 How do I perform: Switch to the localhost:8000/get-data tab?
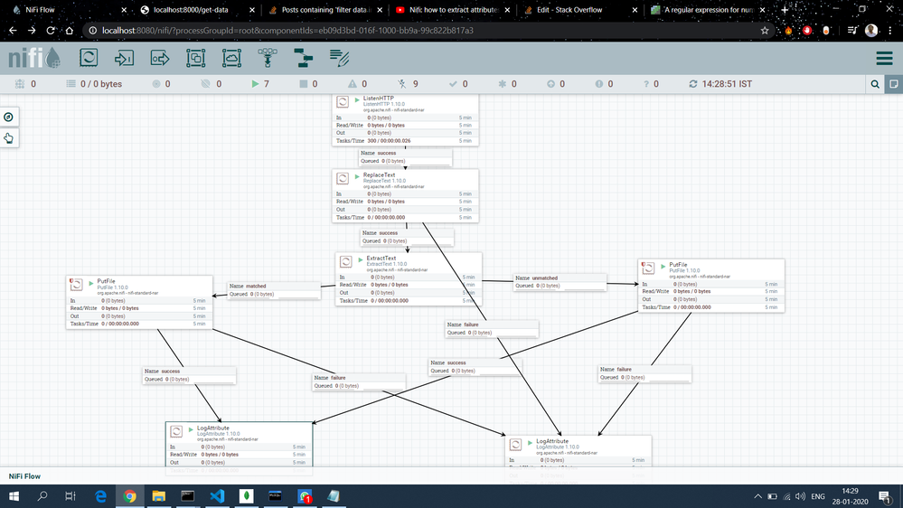(x=196, y=10)
